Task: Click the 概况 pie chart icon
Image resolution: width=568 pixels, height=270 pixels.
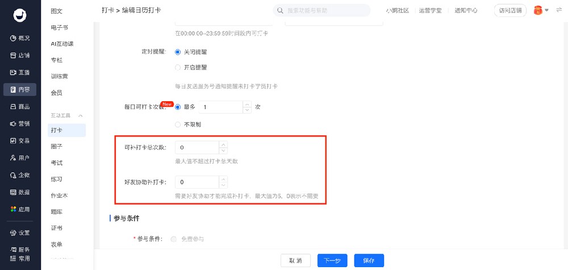Action: 13,38
